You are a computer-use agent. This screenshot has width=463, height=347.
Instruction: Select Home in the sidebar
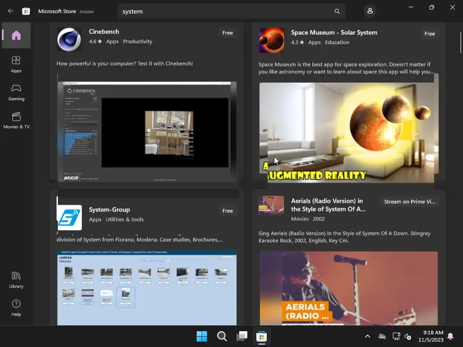pyautogui.click(x=16, y=35)
